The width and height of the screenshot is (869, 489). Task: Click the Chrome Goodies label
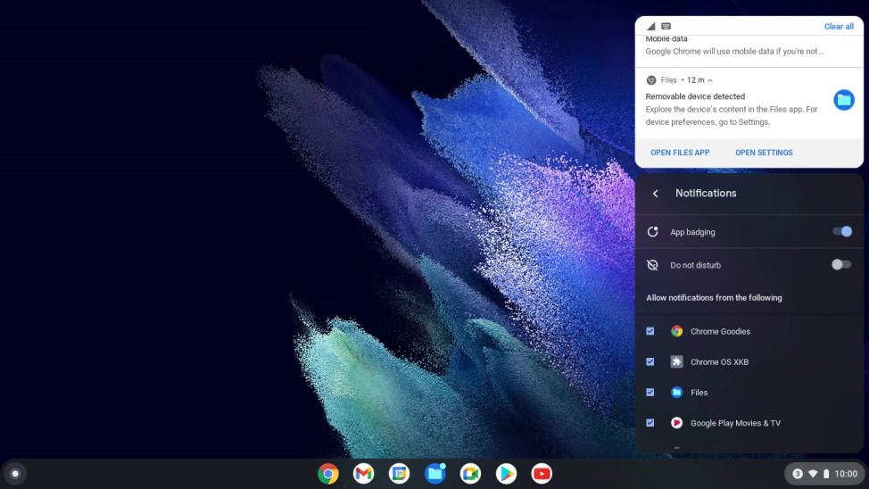coord(721,332)
